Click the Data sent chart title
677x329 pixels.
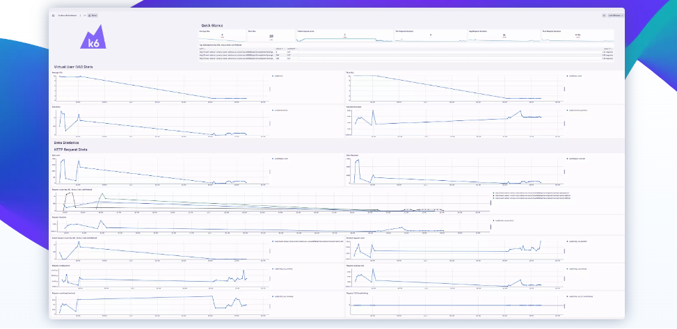tap(56, 154)
